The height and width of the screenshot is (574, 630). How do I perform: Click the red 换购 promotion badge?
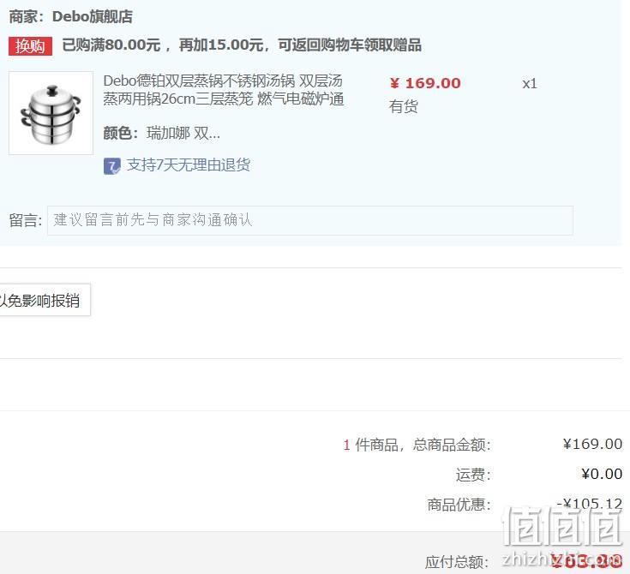(31, 46)
